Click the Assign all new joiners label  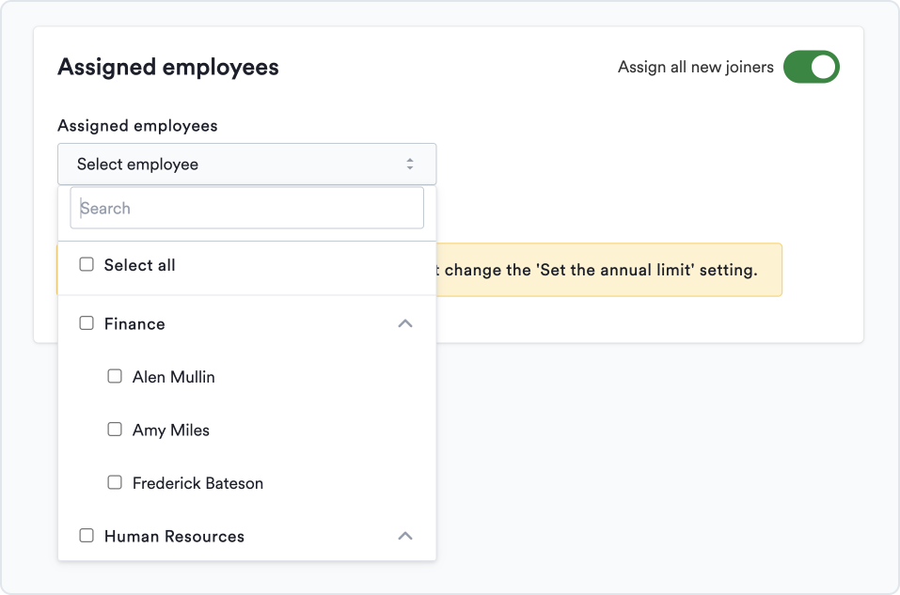tap(695, 67)
